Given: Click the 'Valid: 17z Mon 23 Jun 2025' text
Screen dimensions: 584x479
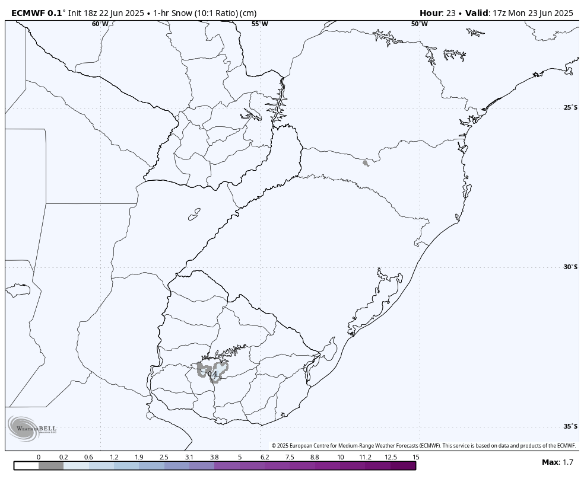Looking at the screenshot, I should (x=519, y=13).
